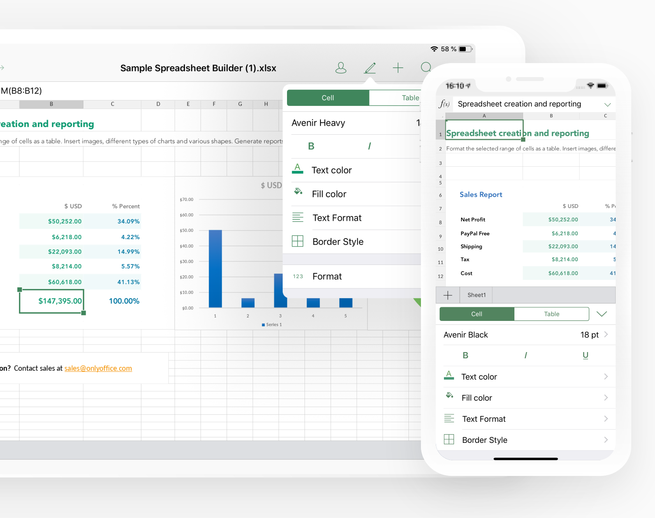This screenshot has height=518, width=655.
Task: Open phone Fill color chevron arrow
Action: (x=606, y=397)
